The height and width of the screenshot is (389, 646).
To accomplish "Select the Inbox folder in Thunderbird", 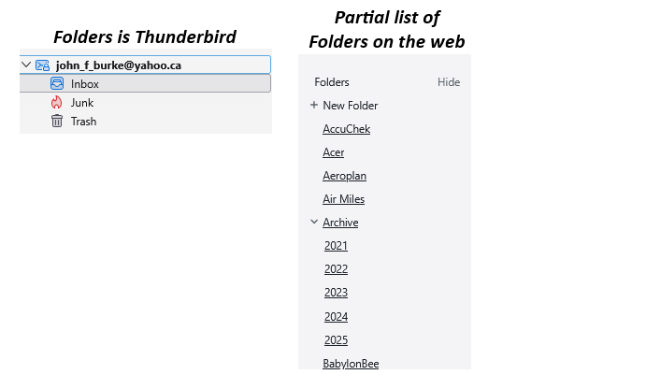I will coord(84,84).
